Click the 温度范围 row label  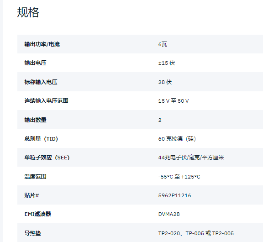[x=36, y=177]
